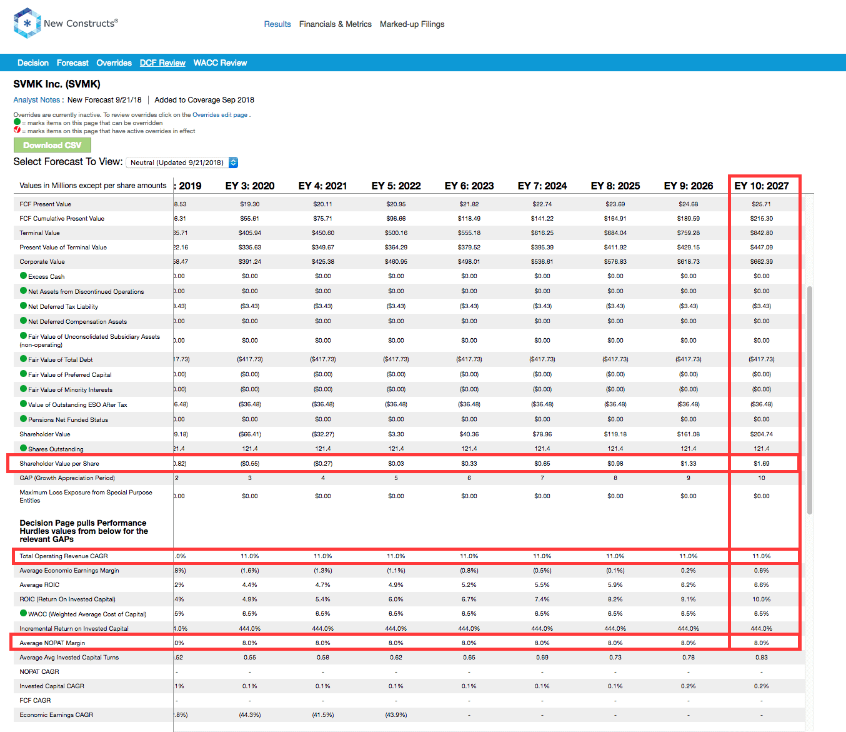The height and width of the screenshot is (732, 846).
Task: Click the $215.30 FCF Cumulative Present Value cell
Action: [x=762, y=219]
